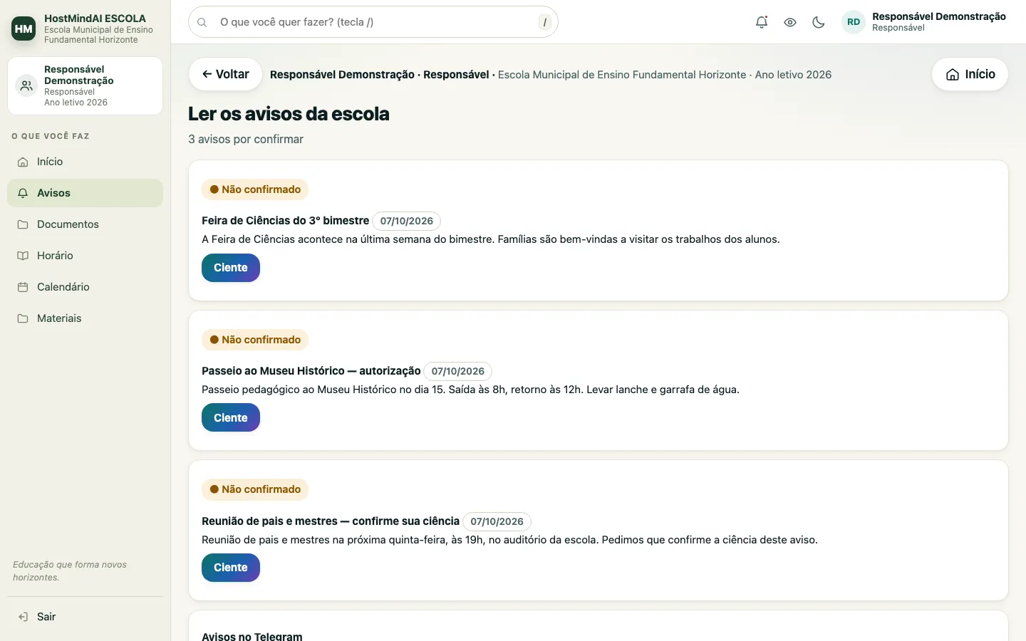The height and width of the screenshot is (641, 1026).
Task: Confirm Feira de Ciências notice with Ciente
Action: coord(231,268)
